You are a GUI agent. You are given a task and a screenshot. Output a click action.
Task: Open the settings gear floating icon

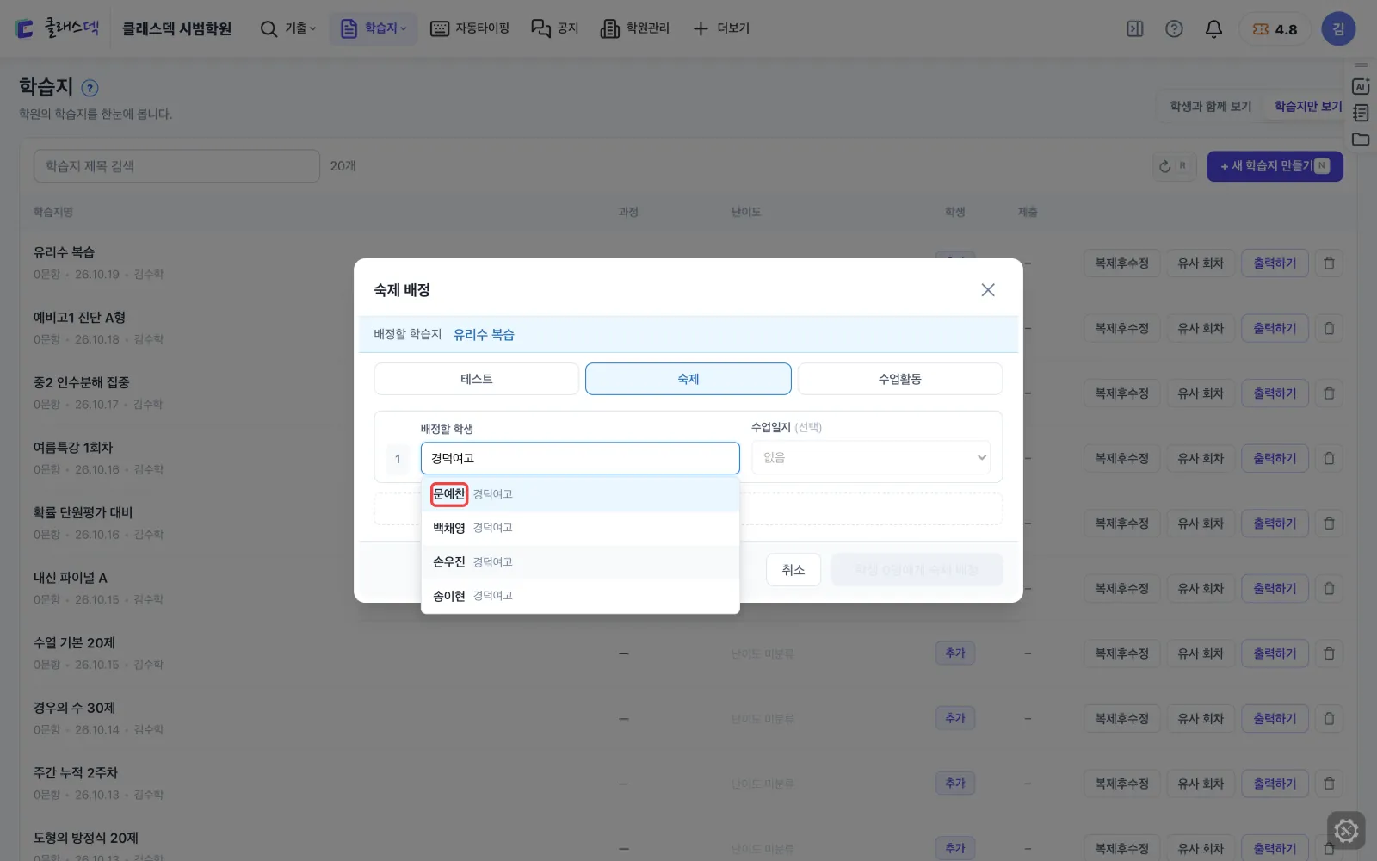click(1346, 831)
